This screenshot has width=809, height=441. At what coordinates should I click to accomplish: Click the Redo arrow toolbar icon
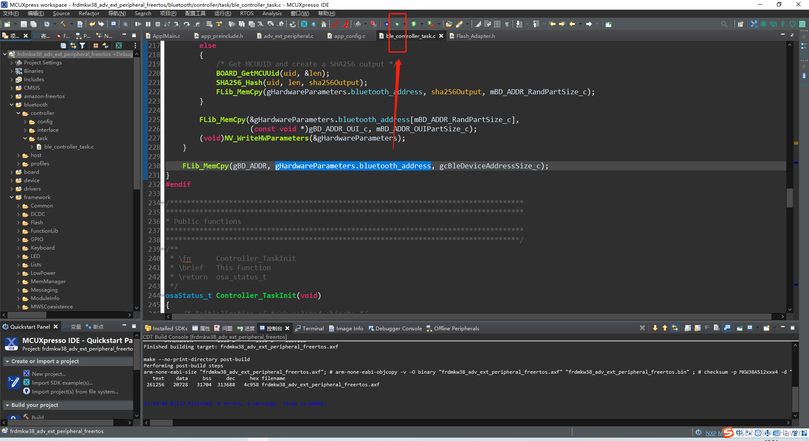[101, 24]
